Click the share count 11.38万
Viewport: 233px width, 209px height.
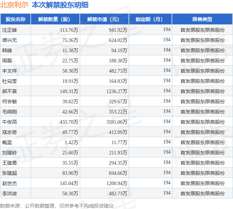[x=70, y=50]
